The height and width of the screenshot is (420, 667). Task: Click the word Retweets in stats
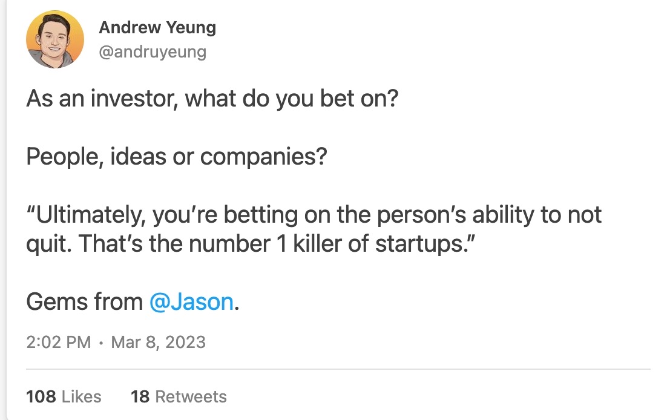point(191,396)
